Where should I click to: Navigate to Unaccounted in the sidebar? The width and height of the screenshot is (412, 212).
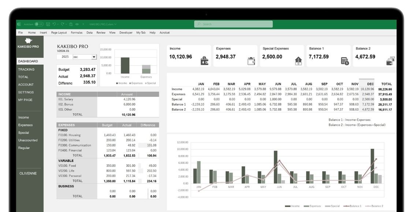coord(28,140)
